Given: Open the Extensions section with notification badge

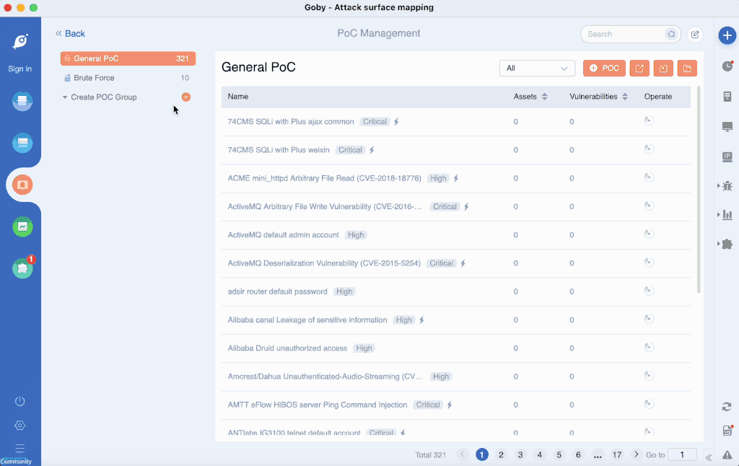Looking at the screenshot, I should (22, 268).
